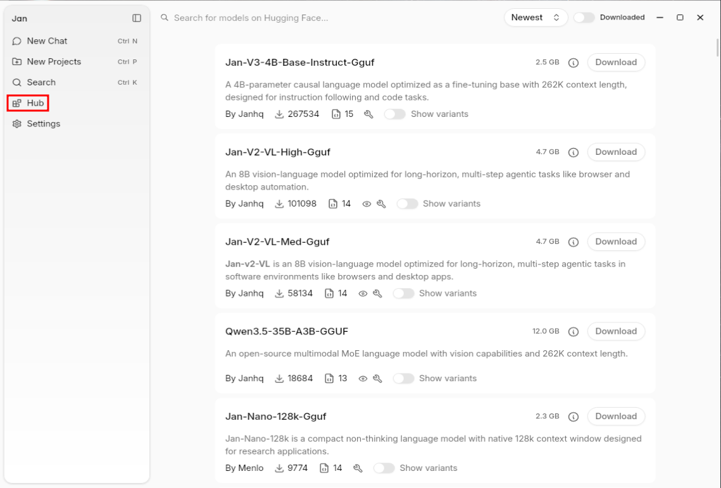Download Jan-V2-VL-Med-Gguf model
Screen dimensions: 721x488
tap(616, 241)
